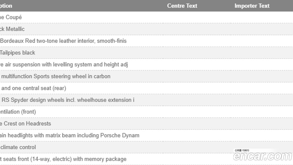Click the Centre Text column header
Image resolution: width=293 pixels, height=165 pixels.
click(182, 6)
